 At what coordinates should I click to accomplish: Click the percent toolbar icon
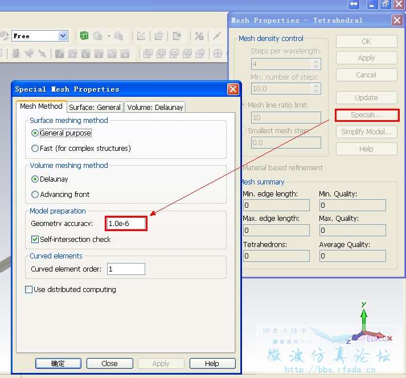click(199, 36)
